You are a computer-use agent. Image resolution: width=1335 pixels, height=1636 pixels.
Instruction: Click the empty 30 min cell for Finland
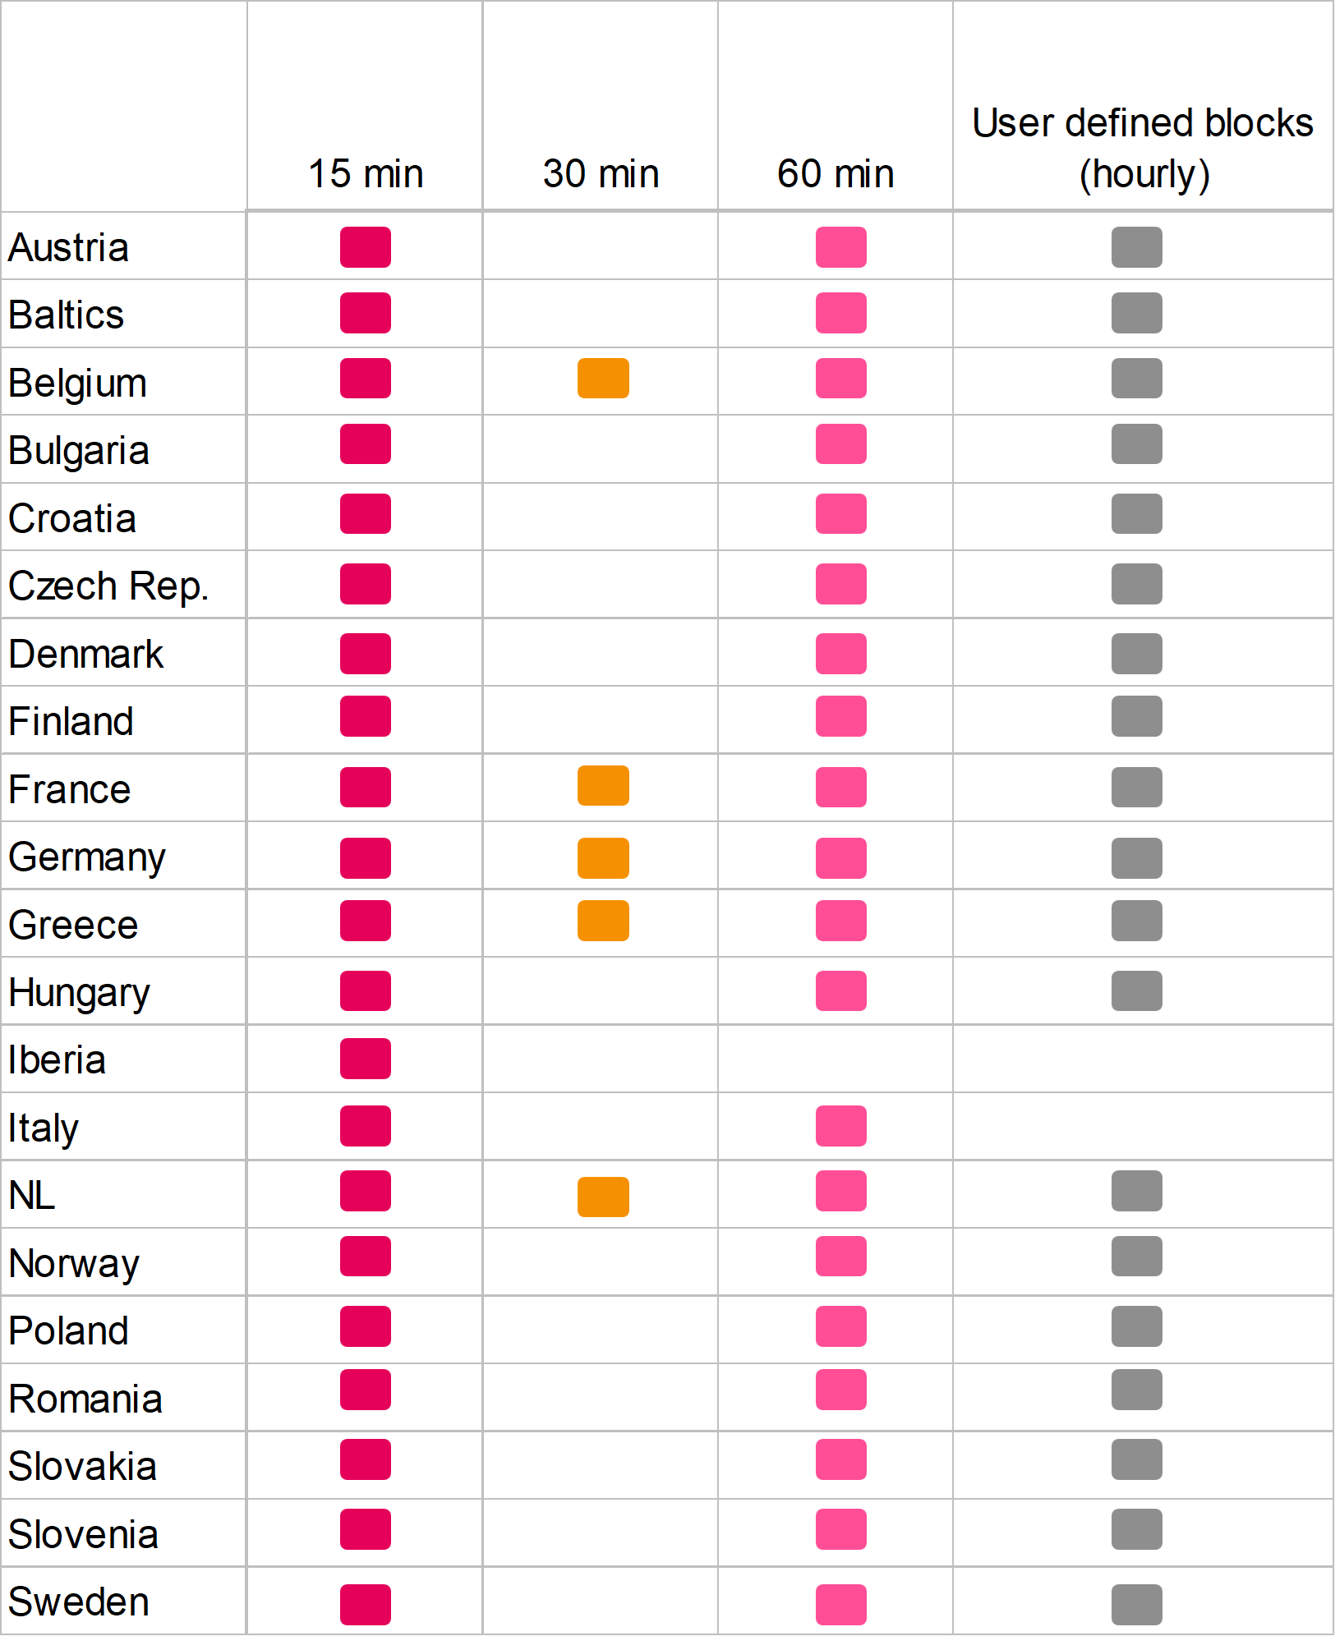(x=601, y=720)
